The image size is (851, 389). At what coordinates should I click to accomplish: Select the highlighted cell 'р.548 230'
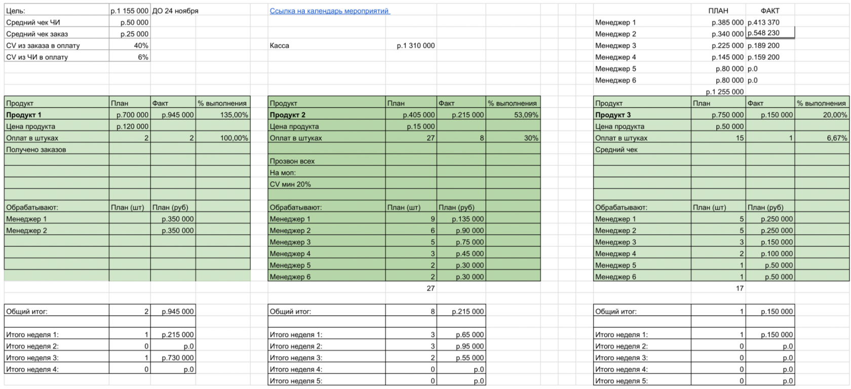tap(770, 33)
